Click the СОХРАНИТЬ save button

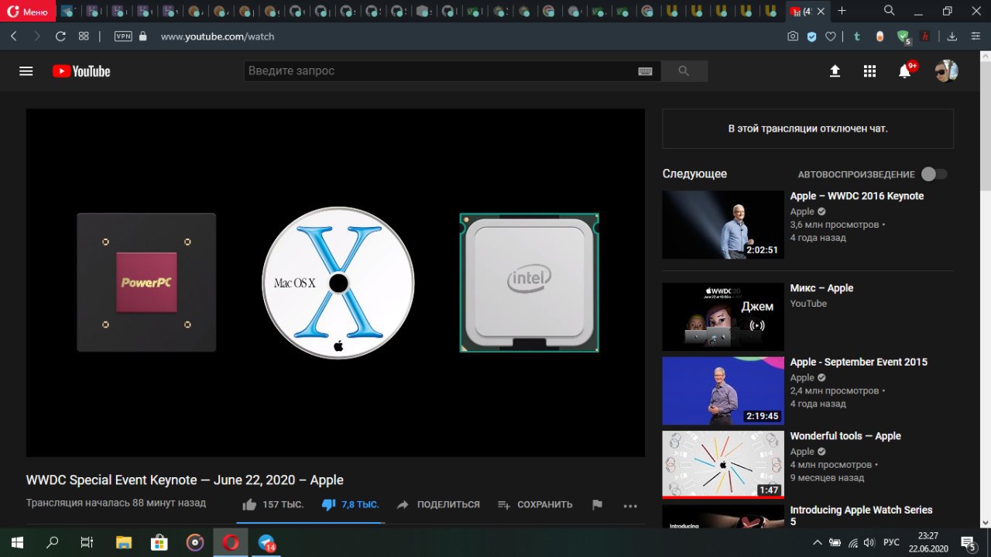(x=535, y=504)
